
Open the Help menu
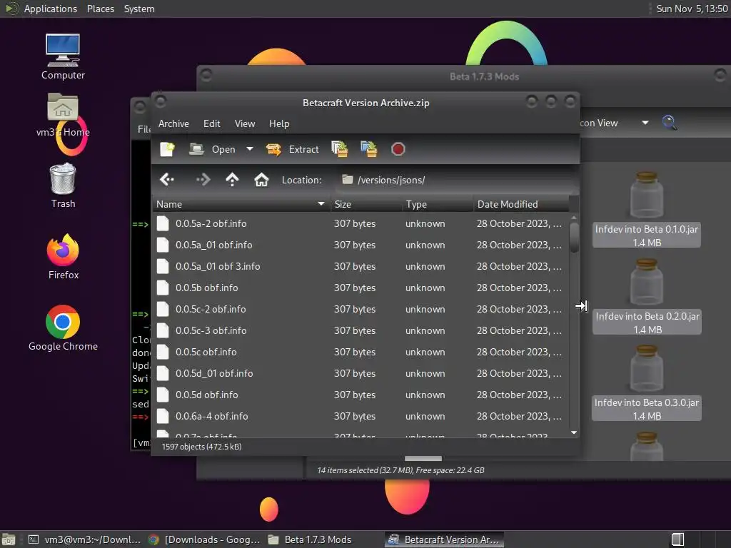(x=279, y=123)
